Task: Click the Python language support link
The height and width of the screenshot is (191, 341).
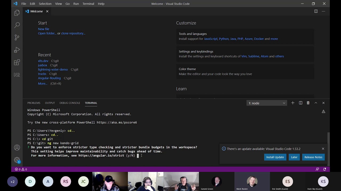Action: [x=224, y=39]
